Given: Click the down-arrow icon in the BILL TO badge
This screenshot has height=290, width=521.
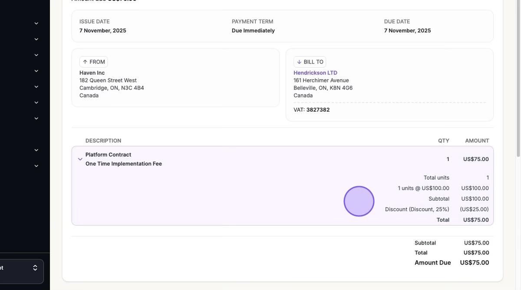Looking at the screenshot, I should [299, 62].
